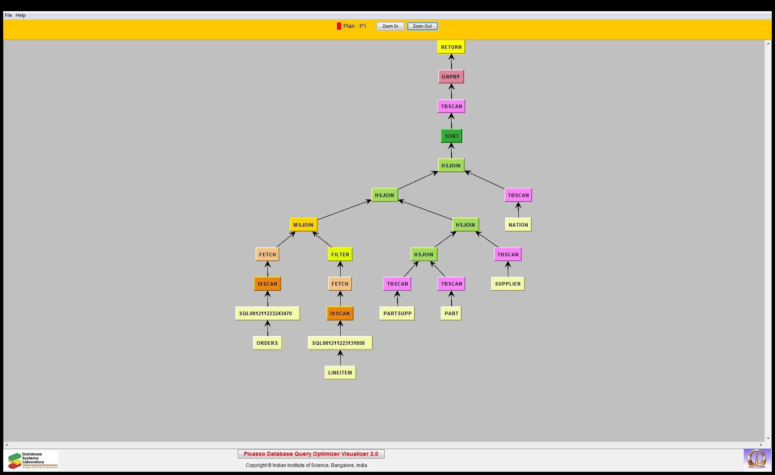The height and width of the screenshot is (475, 775).
Task: Click the RETURN node at tree top
Action: (451, 47)
